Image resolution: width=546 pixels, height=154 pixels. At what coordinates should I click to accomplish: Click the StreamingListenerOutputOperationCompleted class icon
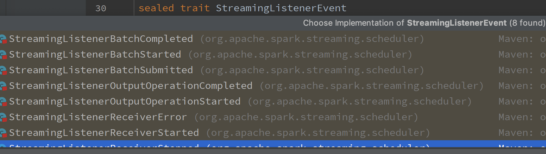[3, 86]
